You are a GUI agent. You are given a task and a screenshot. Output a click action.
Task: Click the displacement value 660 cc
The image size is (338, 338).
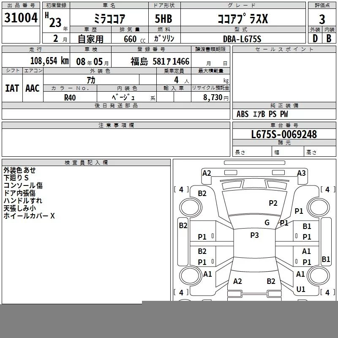tap(134, 39)
